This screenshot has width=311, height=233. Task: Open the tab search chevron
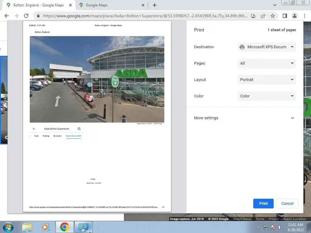pos(275,5)
